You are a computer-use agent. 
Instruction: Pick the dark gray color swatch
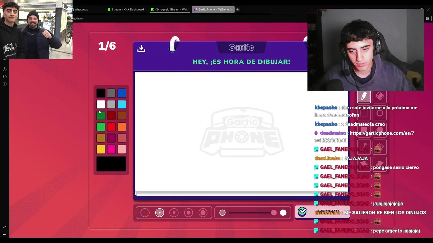pyautogui.click(x=111, y=93)
